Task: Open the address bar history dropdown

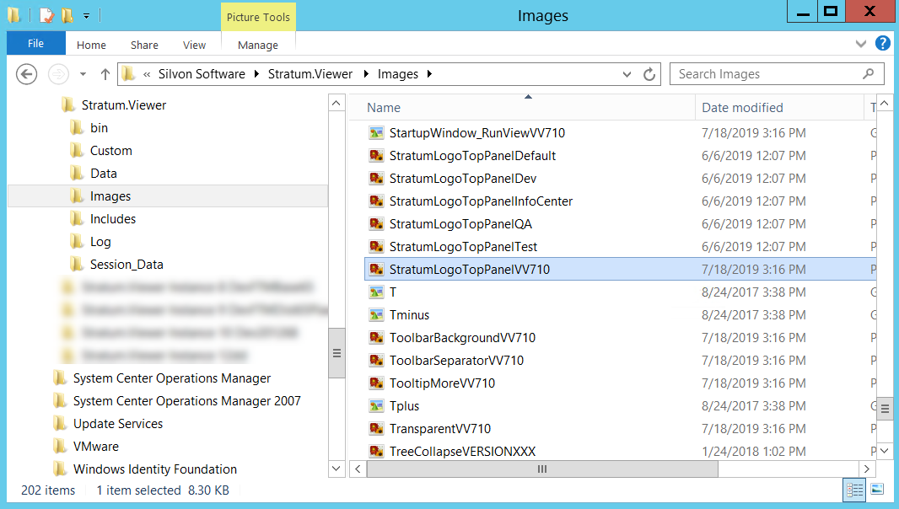Action: coord(627,74)
